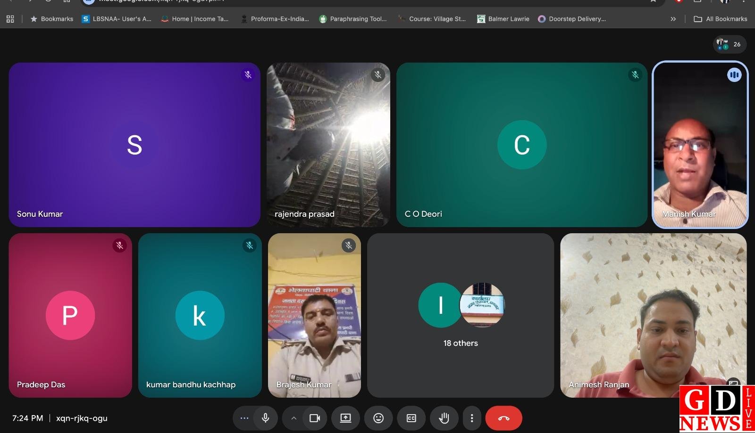Open the All Bookmarks folder

[x=721, y=19]
